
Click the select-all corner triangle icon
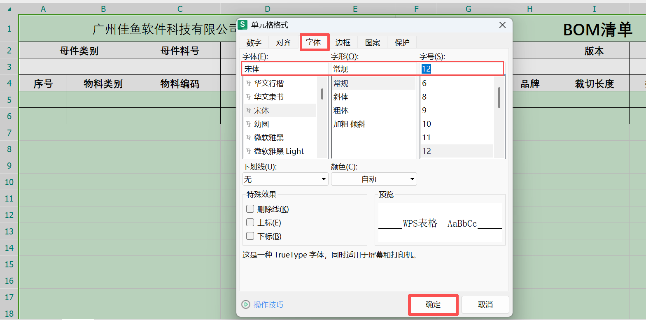tap(9, 9)
